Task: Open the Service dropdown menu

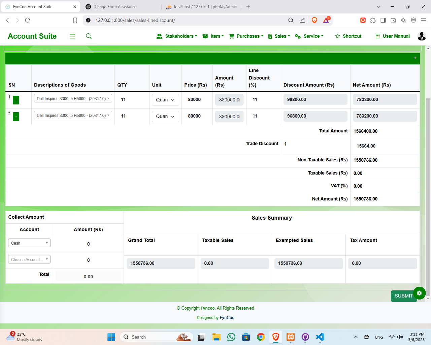Action: 309,36
